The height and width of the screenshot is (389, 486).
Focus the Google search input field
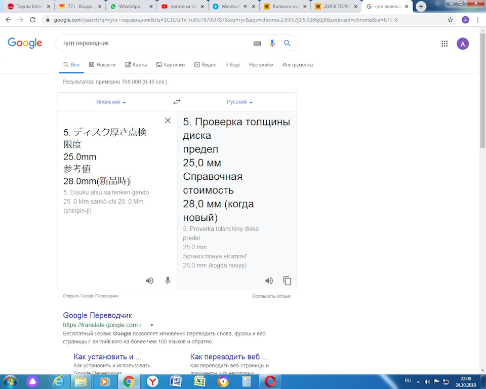[x=155, y=43]
